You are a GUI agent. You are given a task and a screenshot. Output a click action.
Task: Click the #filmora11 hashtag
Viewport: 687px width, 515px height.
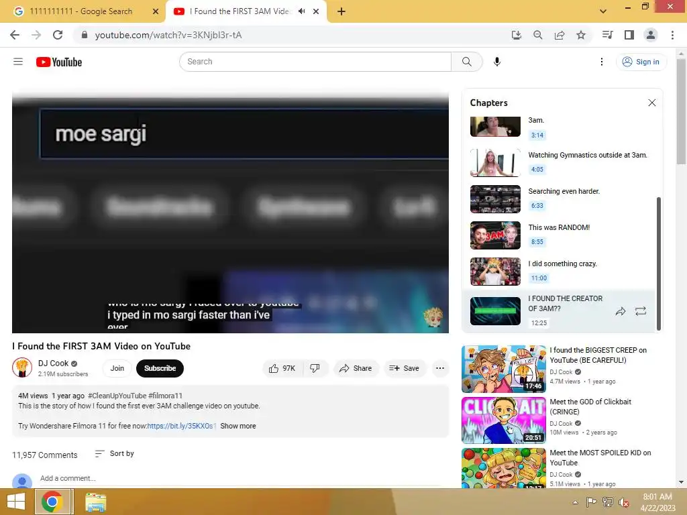point(165,396)
